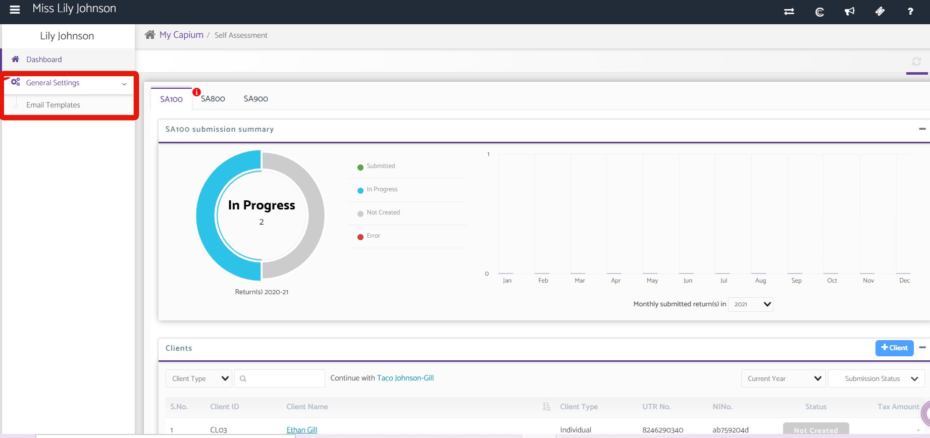Screen dimensions: 930x438
Task: Click the switch arrows icon in header
Action: click(x=789, y=12)
